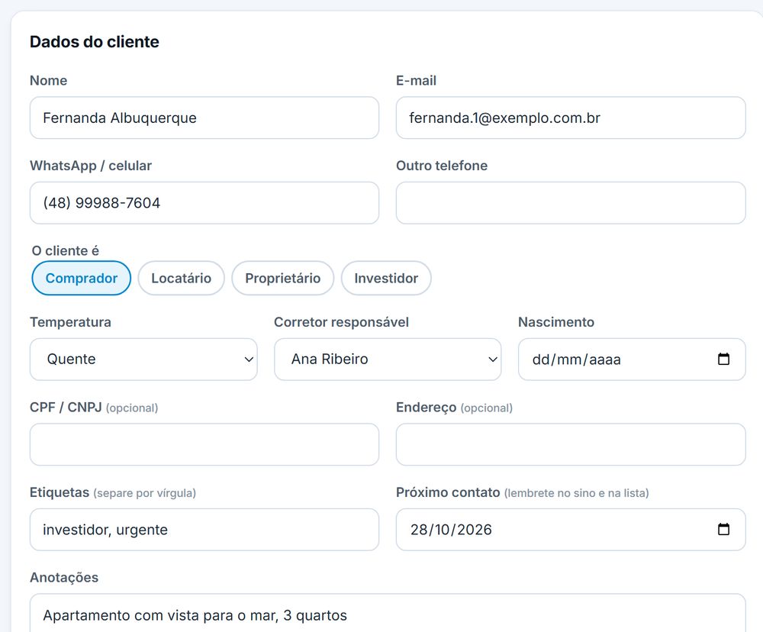This screenshot has height=632, width=763.
Task: Open the Corretor responsável dropdown
Action: (388, 360)
